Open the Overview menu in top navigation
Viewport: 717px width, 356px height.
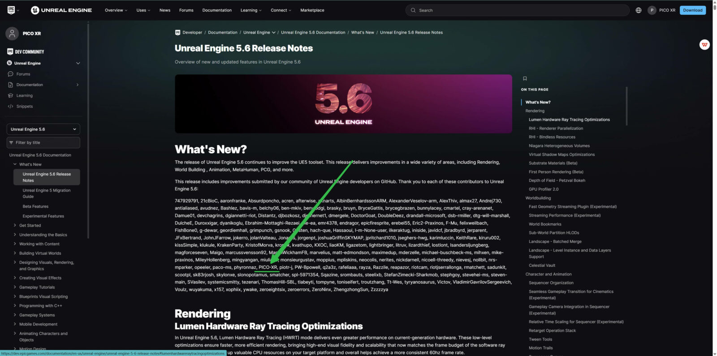click(x=116, y=10)
